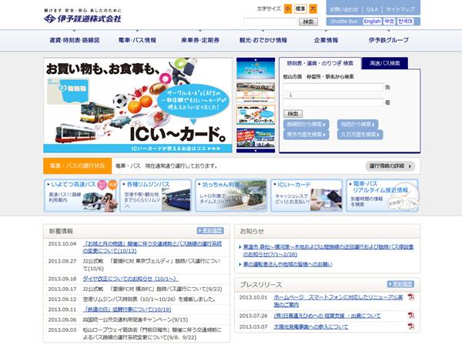Open the 坊っちゃん列車 banner
The image size is (462, 348).
point(231,196)
